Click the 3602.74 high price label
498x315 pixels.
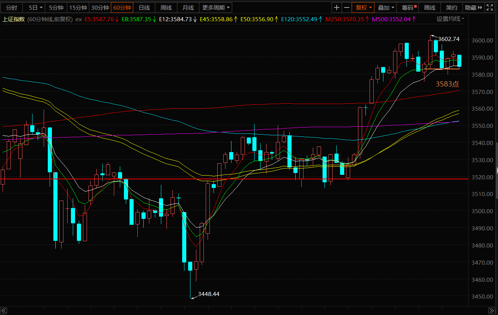(449, 39)
